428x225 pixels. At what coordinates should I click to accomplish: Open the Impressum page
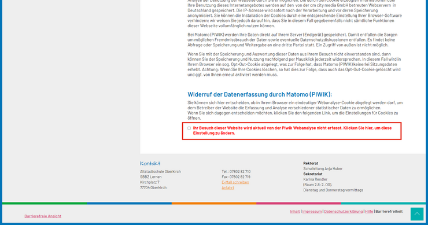point(312,211)
